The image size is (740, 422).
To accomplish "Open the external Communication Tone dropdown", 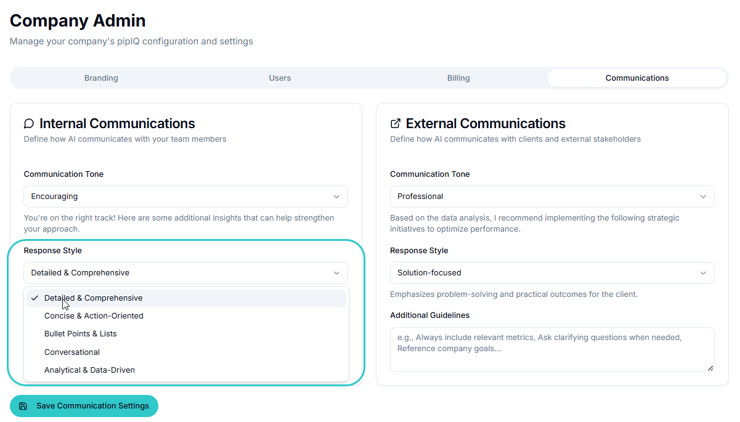I will tap(551, 197).
